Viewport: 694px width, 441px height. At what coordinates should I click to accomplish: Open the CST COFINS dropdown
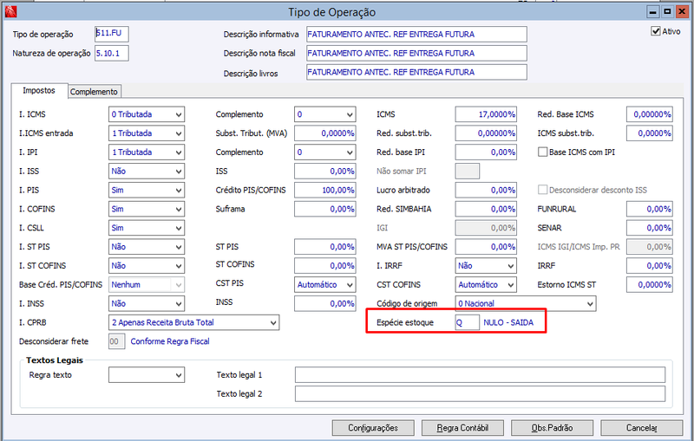[486, 285]
